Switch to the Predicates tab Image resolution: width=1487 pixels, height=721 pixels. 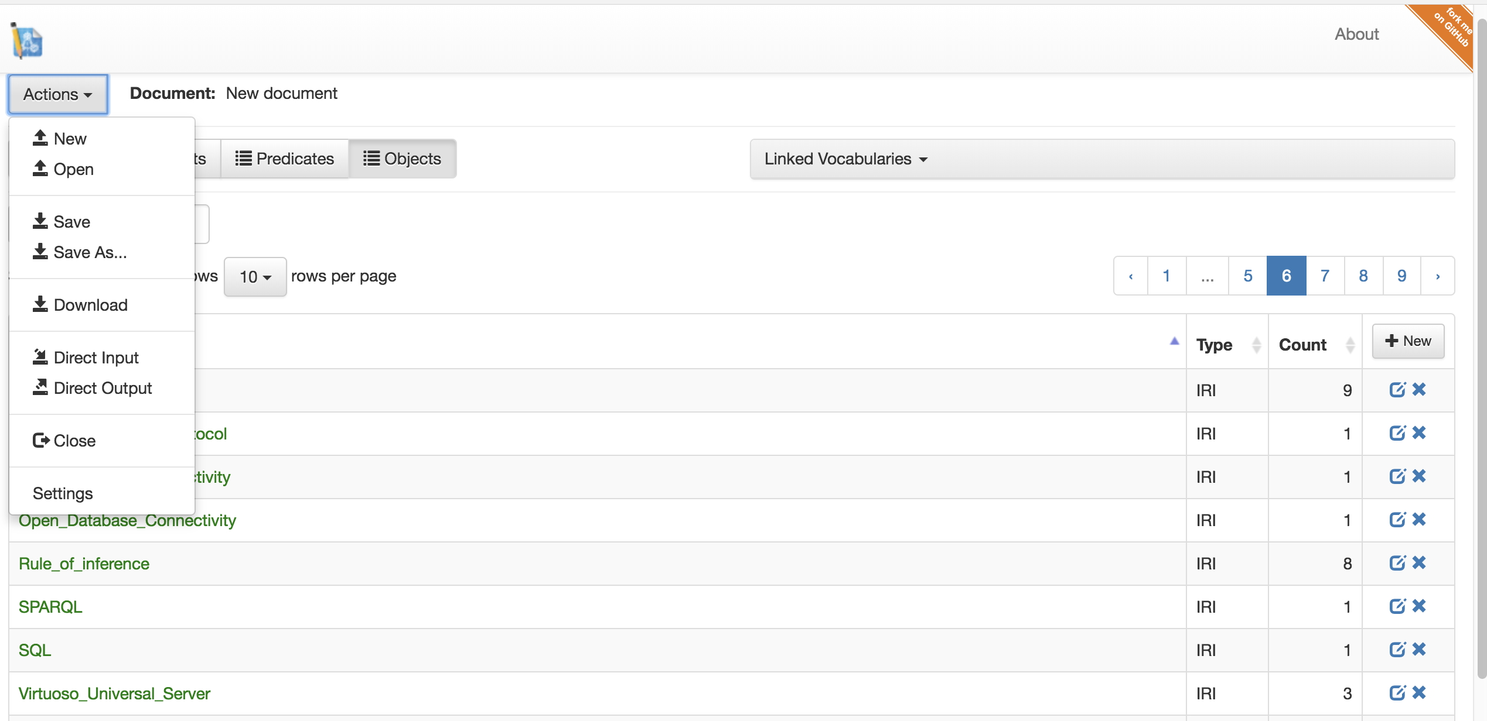285,158
